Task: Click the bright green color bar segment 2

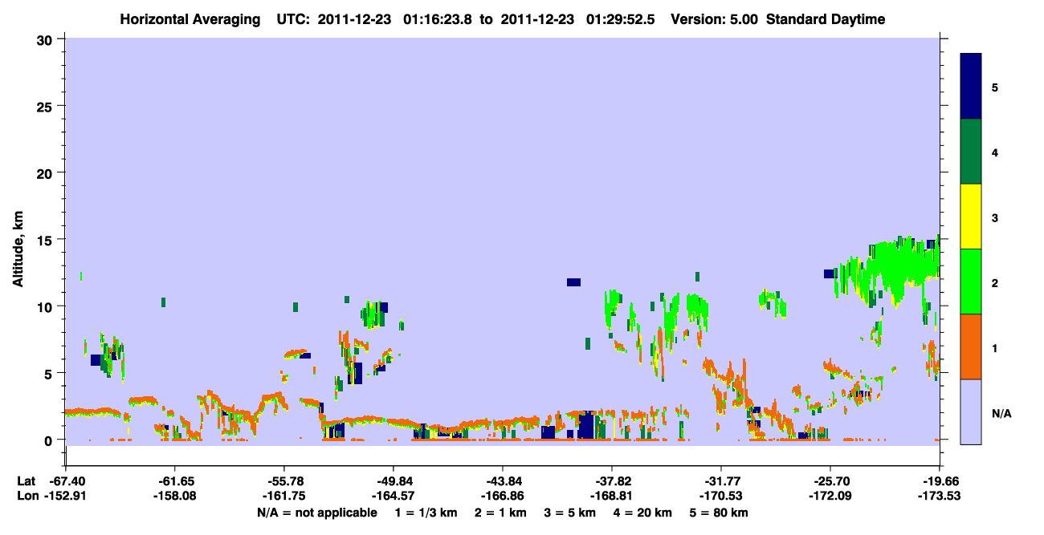Action: 971,282
